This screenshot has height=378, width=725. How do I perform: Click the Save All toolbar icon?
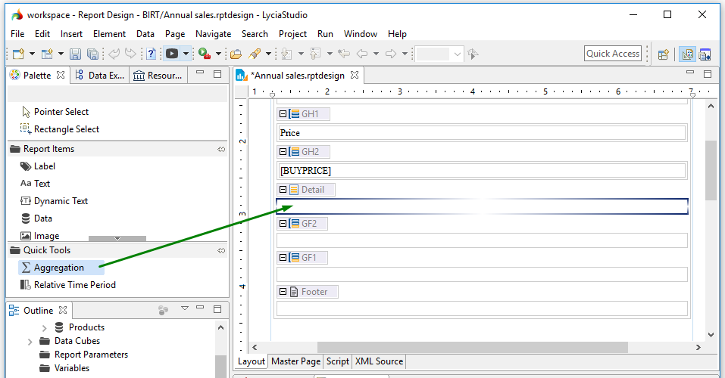[x=92, y=54]
